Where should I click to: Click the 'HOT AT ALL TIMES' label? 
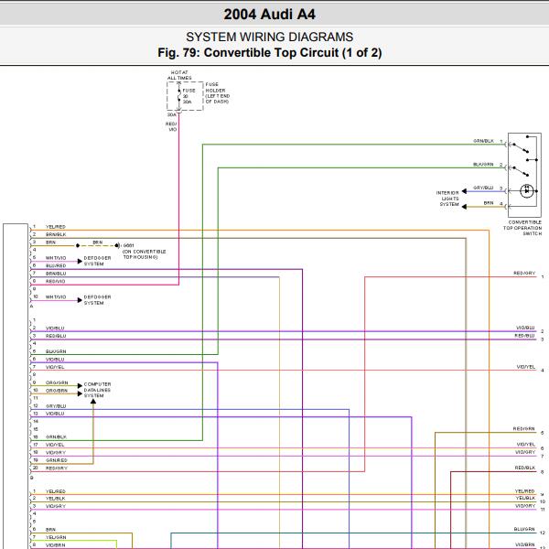179,75
